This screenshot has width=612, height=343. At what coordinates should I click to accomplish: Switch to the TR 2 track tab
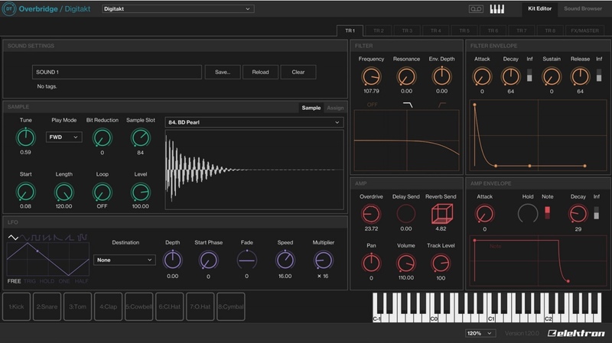(378, 31)
